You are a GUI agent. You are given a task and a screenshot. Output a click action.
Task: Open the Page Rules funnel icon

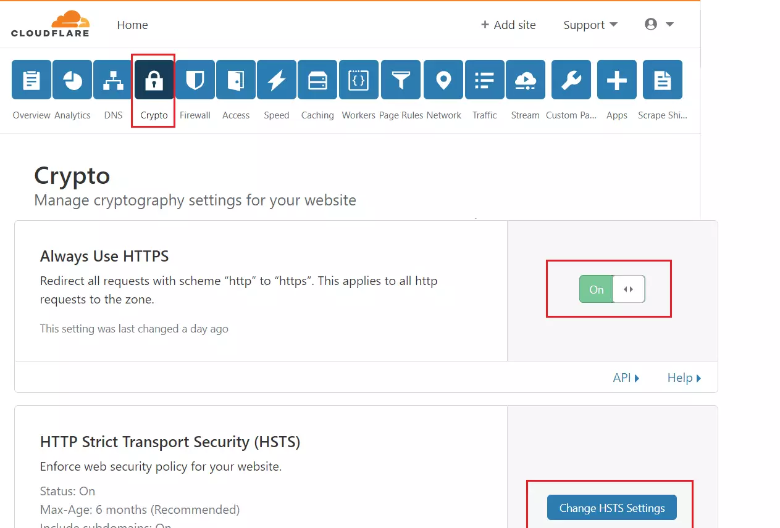click(401, 80)
